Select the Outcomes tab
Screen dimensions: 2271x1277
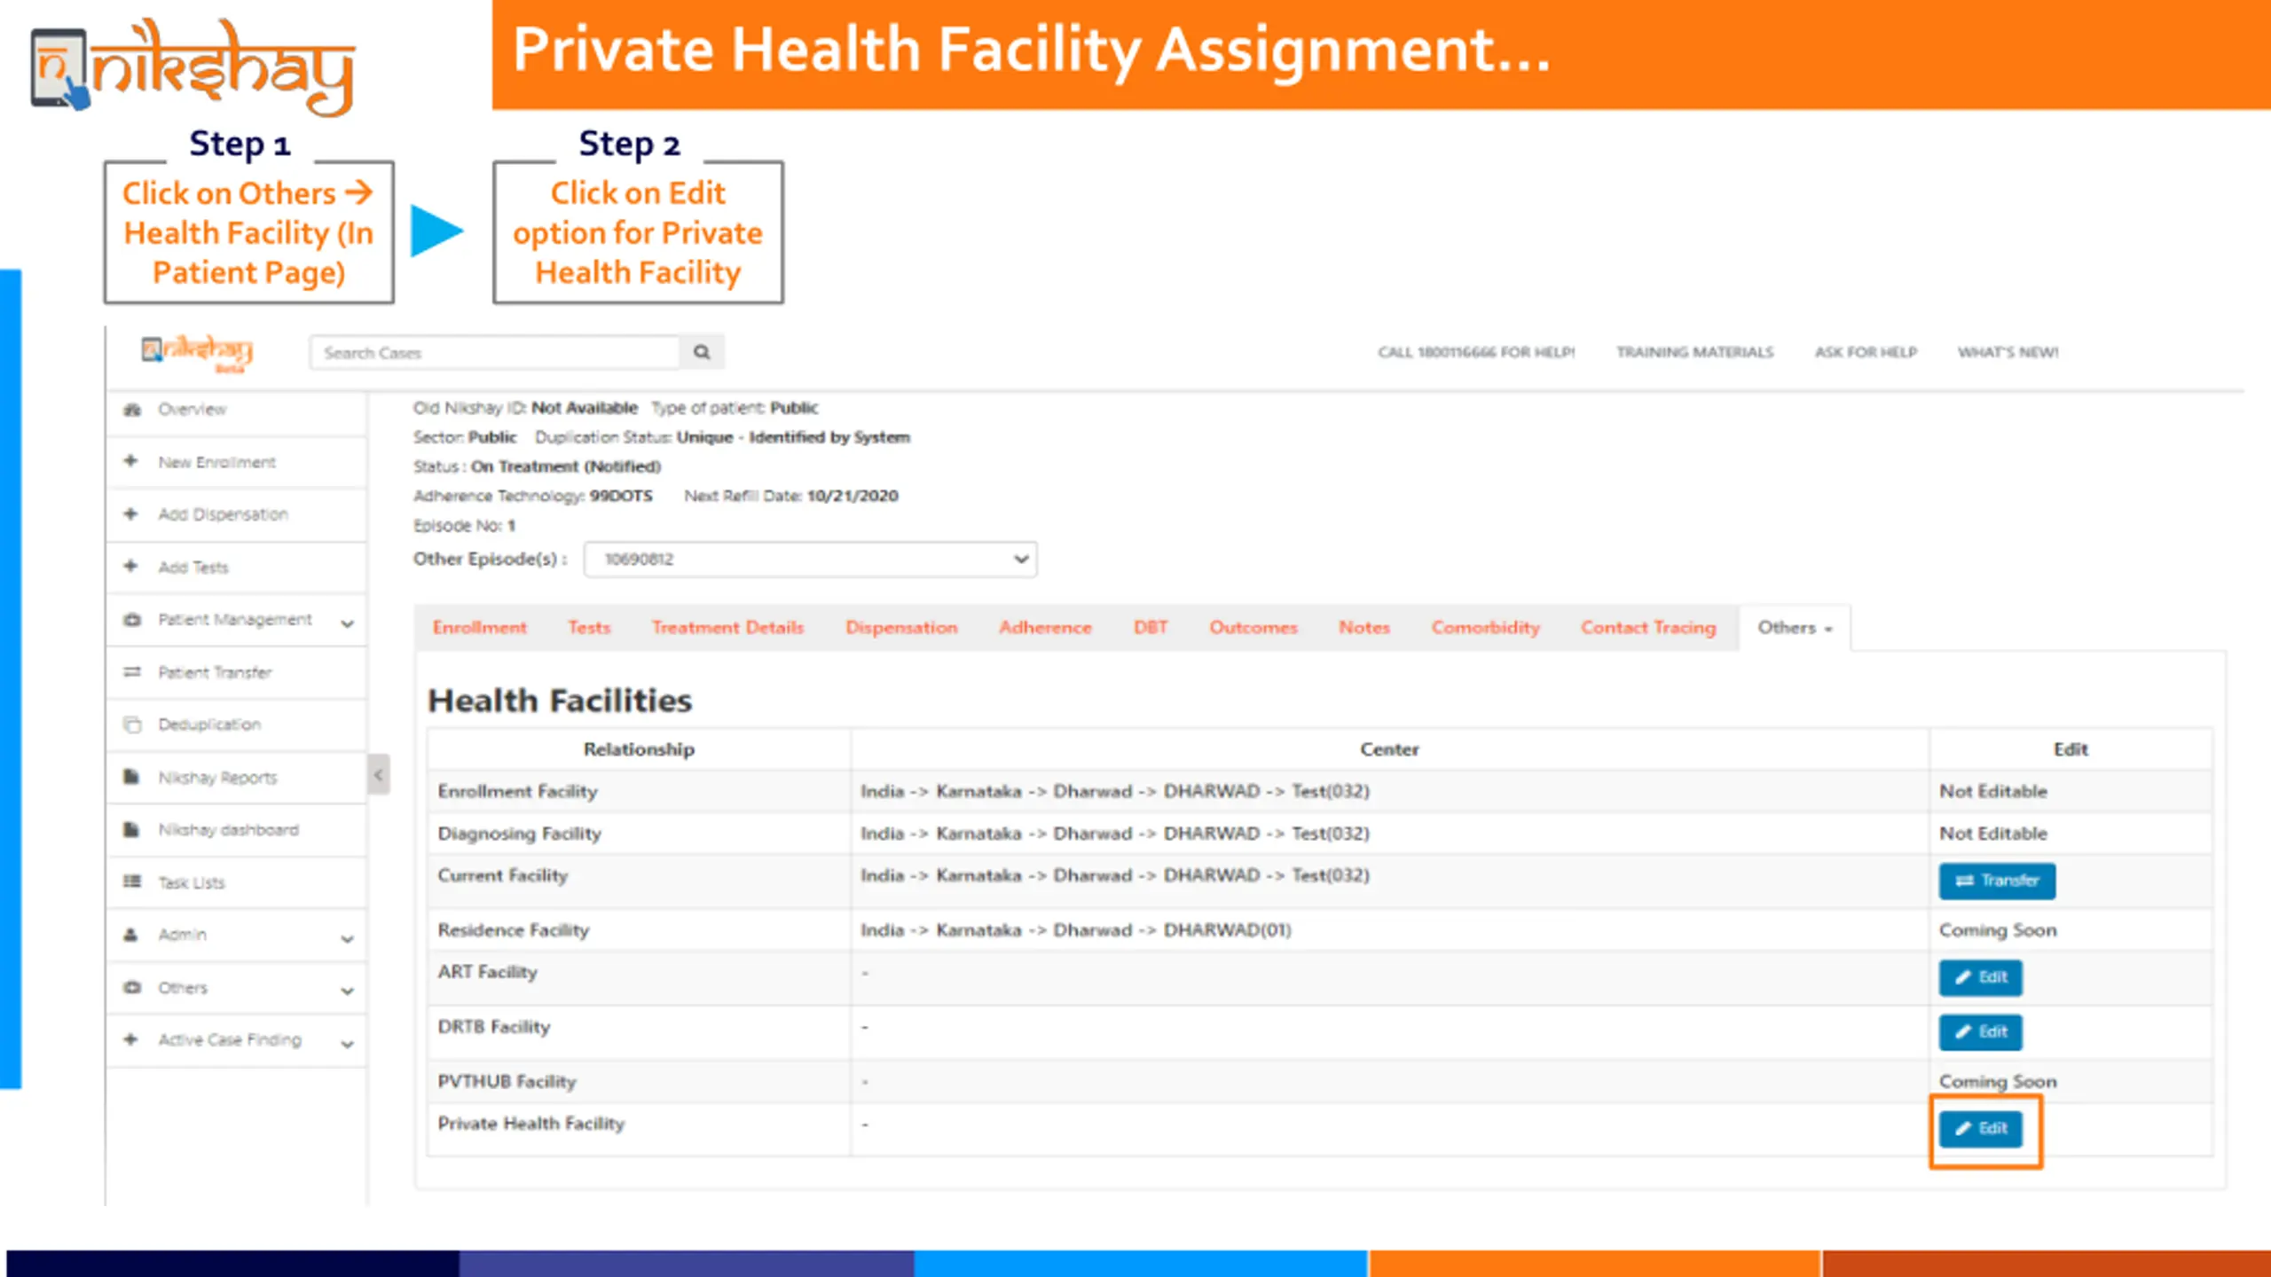1253,628
